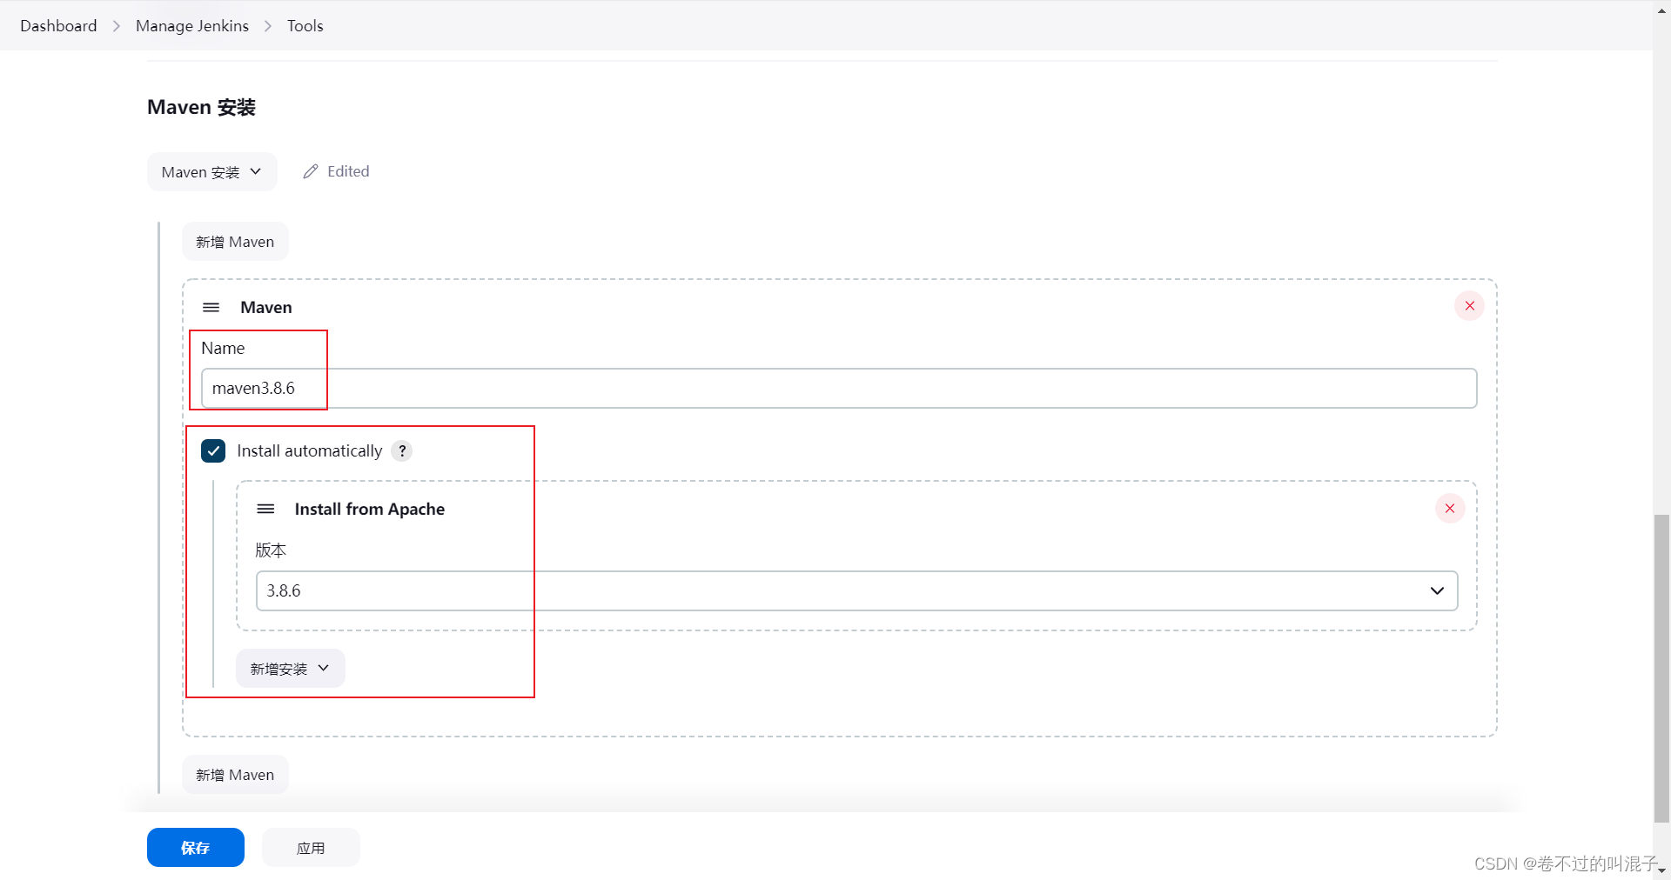Click the bottom 新增 Maven button
The image size is (1671, 880).
click(235, 775)
